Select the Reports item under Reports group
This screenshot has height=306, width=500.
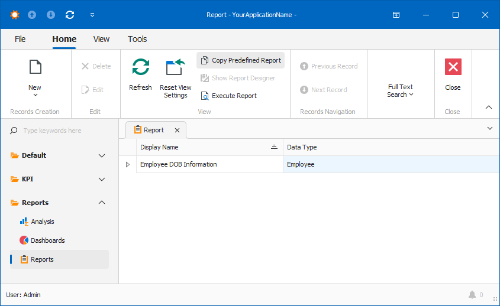59,259
